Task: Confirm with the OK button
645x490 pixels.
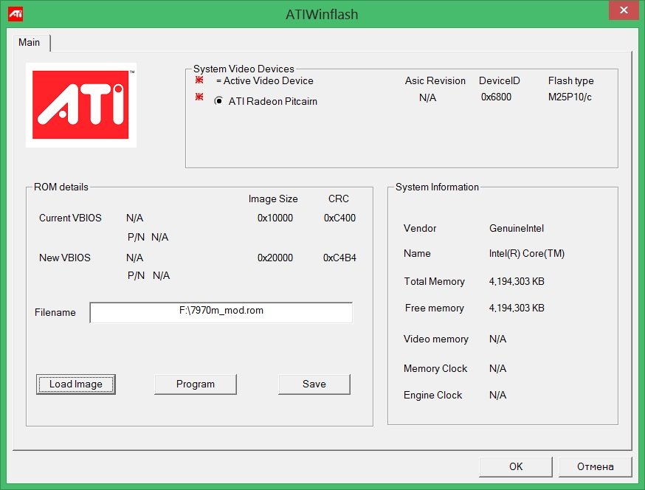Action: (515, 466)
